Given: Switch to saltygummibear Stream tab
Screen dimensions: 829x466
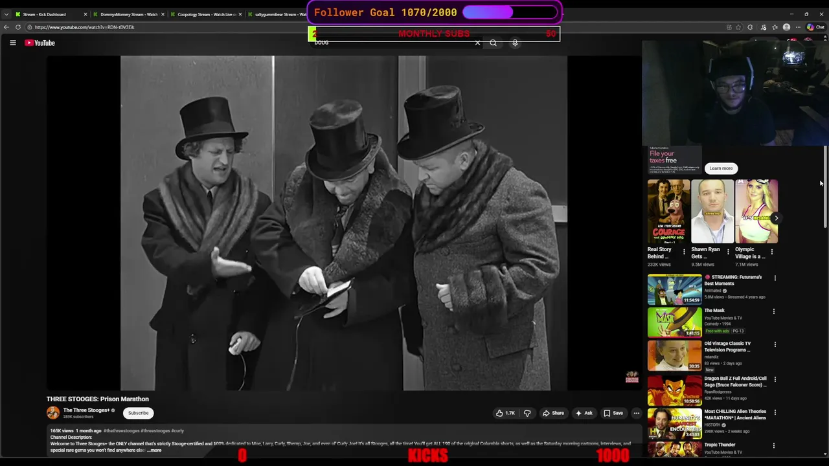Looking at the screenshot, I should 277,14.
